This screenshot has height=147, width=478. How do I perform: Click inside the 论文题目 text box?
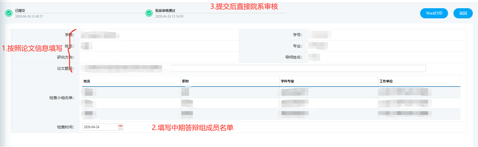point(276,68)
